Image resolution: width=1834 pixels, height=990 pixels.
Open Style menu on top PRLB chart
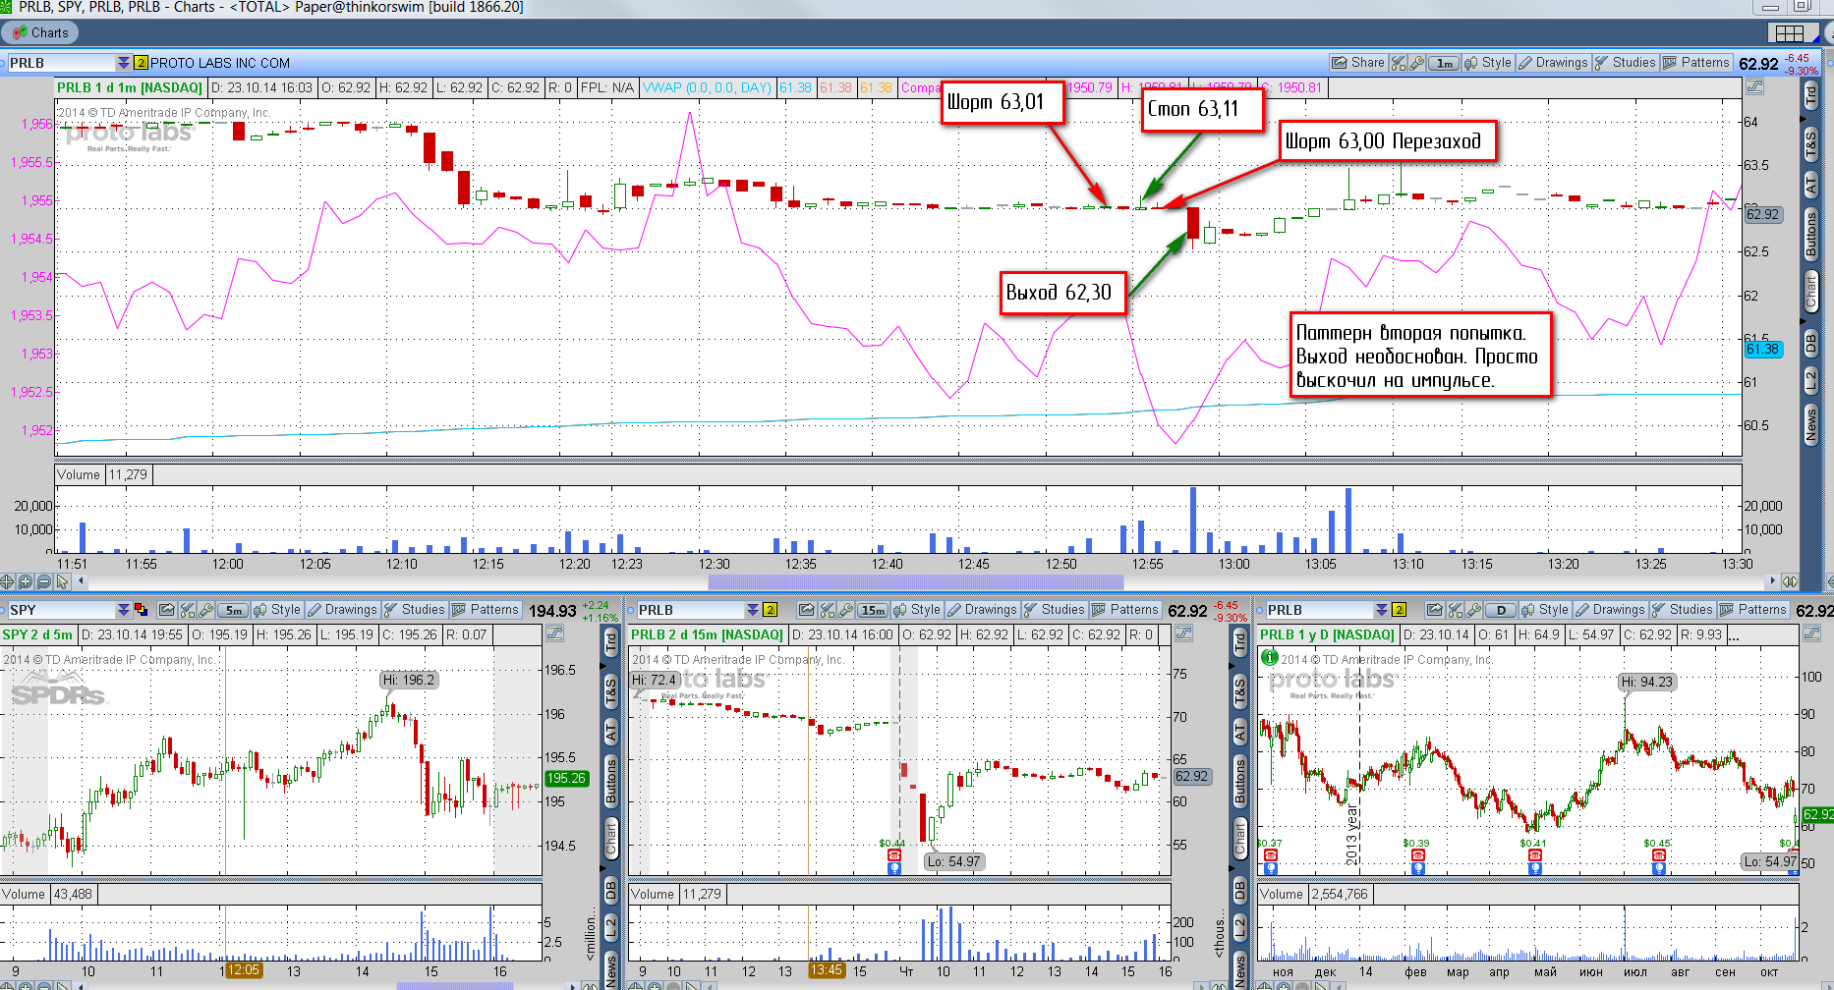tap(1488, 63)
